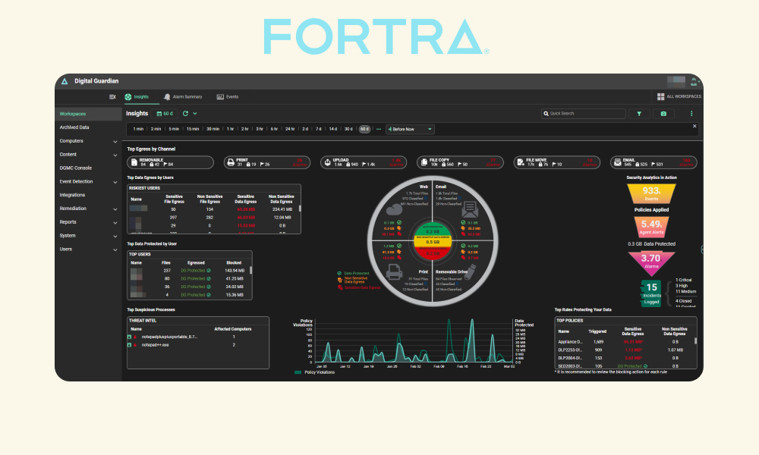Click the Upload channel icon

coord(328,162)
